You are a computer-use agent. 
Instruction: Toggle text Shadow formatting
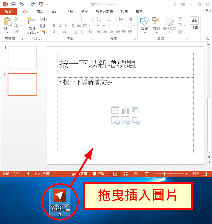73,26
